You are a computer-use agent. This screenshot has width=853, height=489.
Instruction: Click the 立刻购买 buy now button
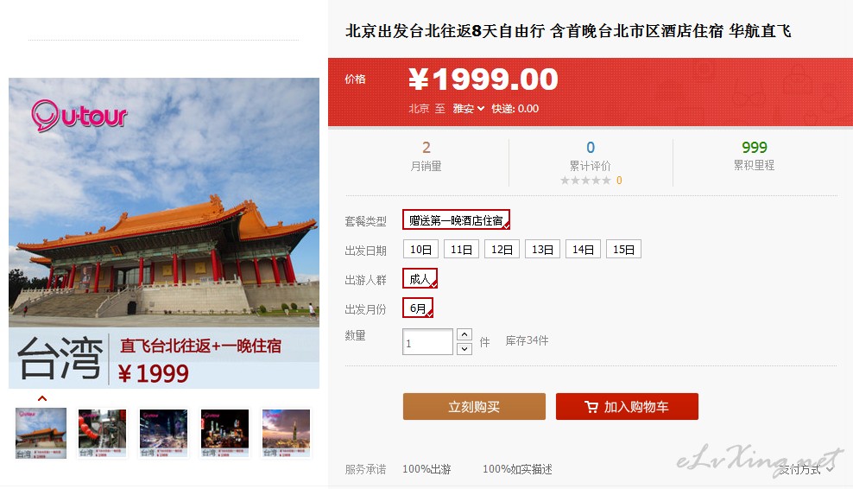(x=474, y=407)
